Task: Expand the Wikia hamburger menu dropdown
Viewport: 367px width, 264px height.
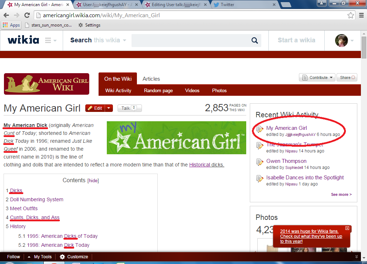Action: click(x=51, y=41)
